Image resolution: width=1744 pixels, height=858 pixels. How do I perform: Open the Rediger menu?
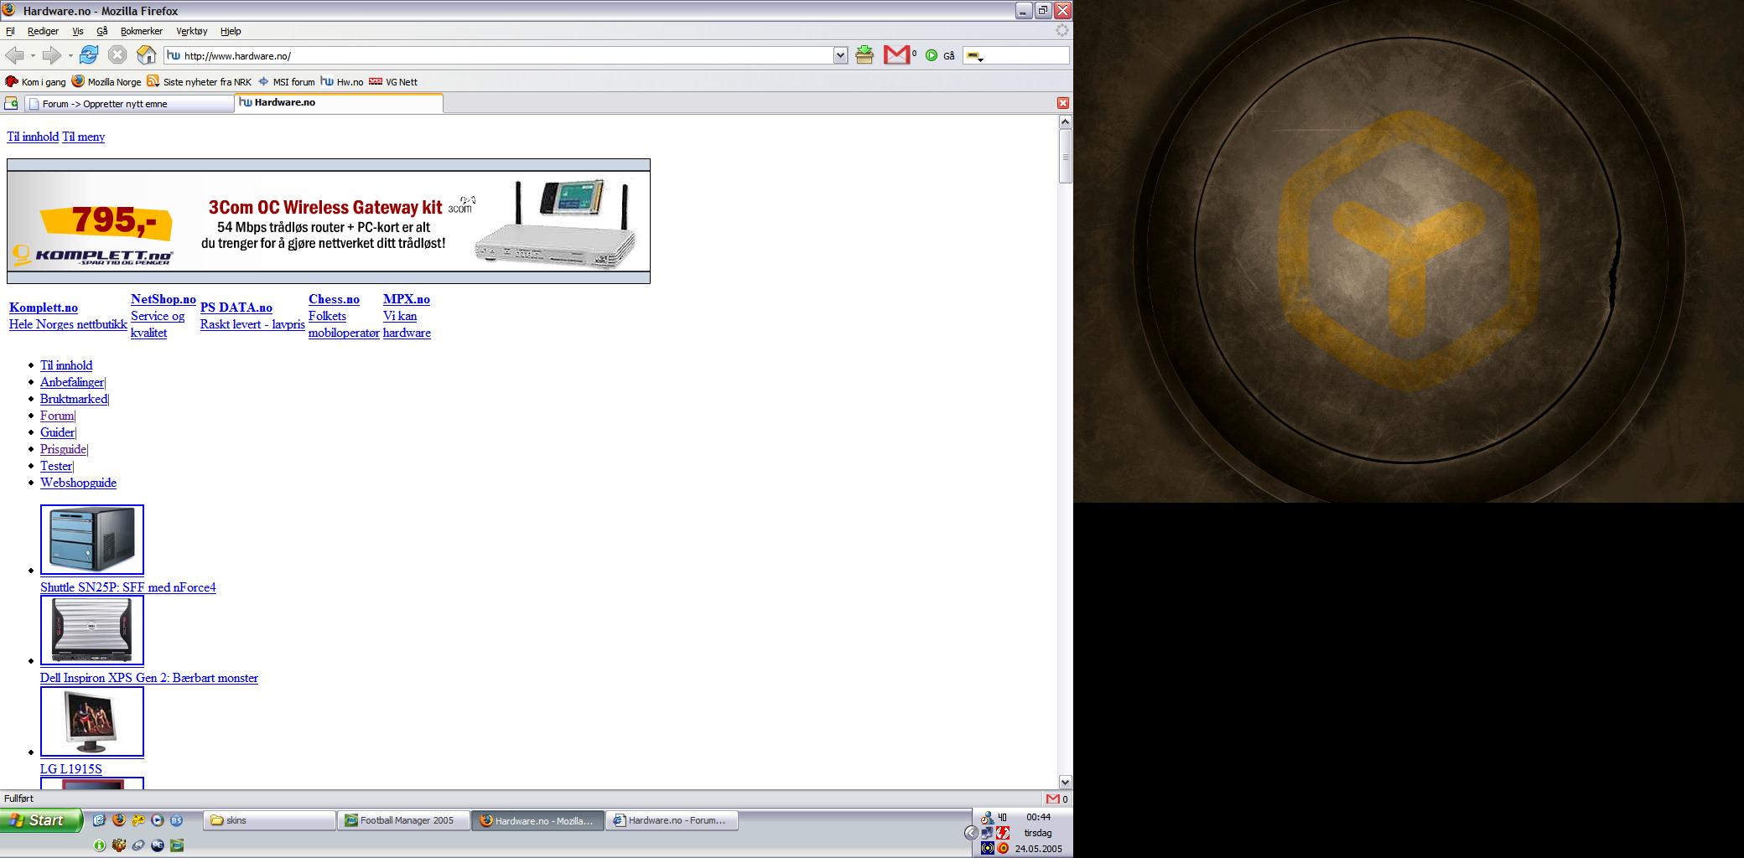pyautogui.click(x=43, y=31)
